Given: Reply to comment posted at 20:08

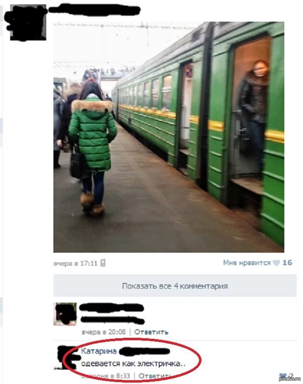Looking at the screenshot, I should [x=151, y=332].
